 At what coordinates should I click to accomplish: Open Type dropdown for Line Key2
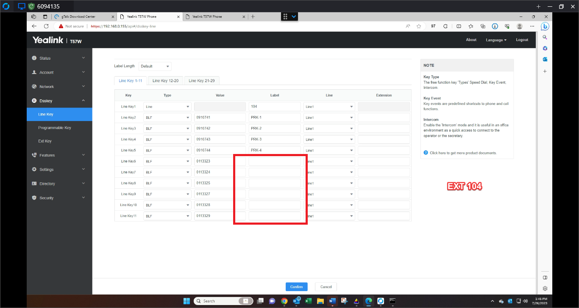tap(167, 118)
